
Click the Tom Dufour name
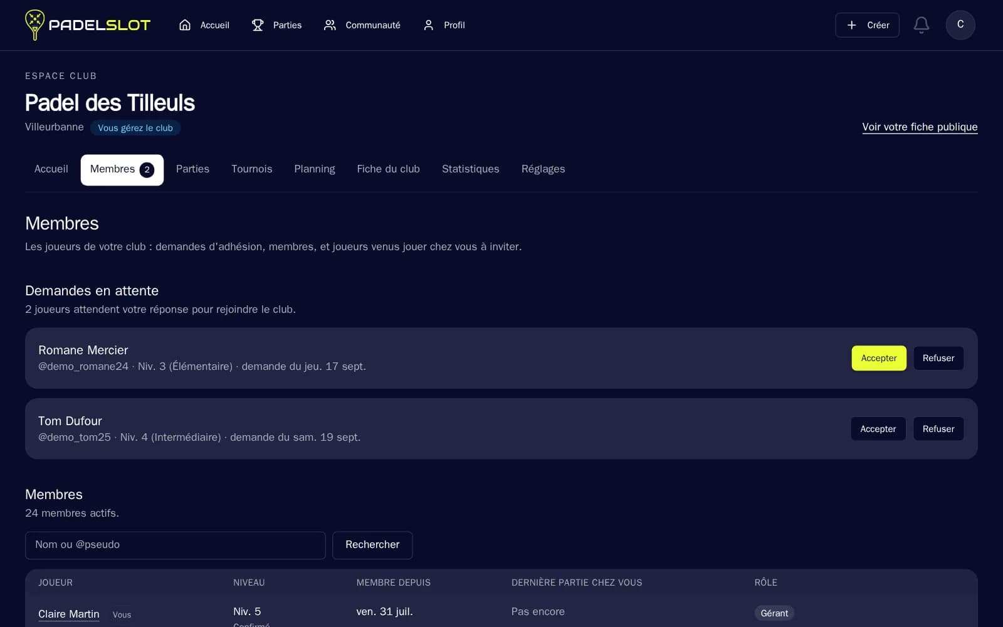tap(70, 421)
